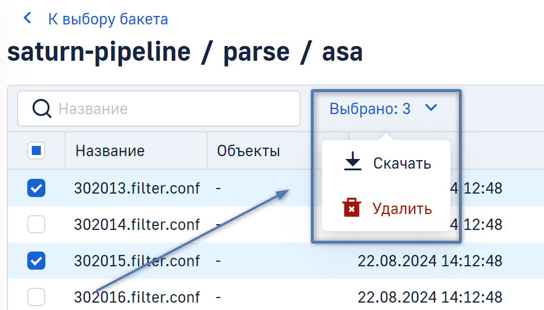Click the download arrow icon
The height and width of the screenshot is (310, 544).
[x=353, y=163]
